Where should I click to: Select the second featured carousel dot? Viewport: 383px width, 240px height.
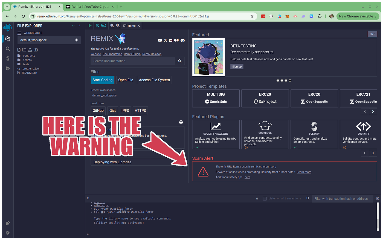[x=282, y=80]
